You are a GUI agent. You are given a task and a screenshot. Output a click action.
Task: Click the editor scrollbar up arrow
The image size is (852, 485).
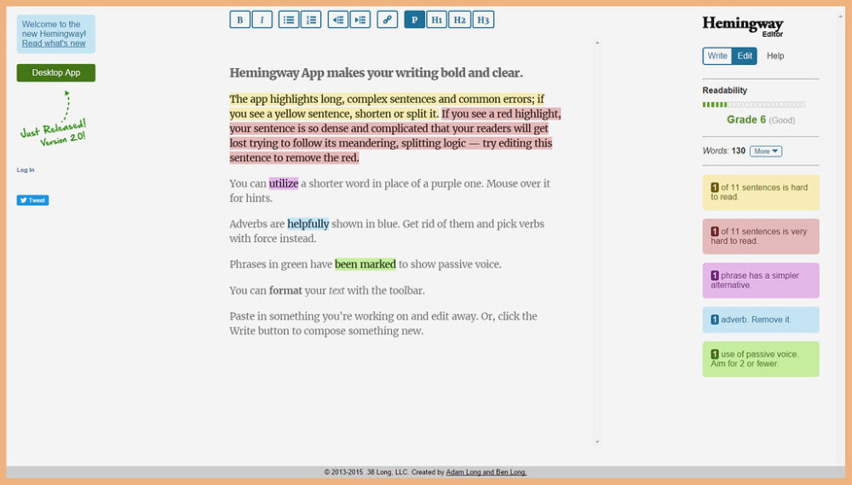click(597, 43)
